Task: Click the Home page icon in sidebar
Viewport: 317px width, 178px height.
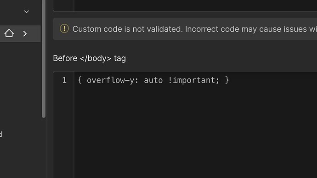Action: pyautogui.click(x=9, y=33)
